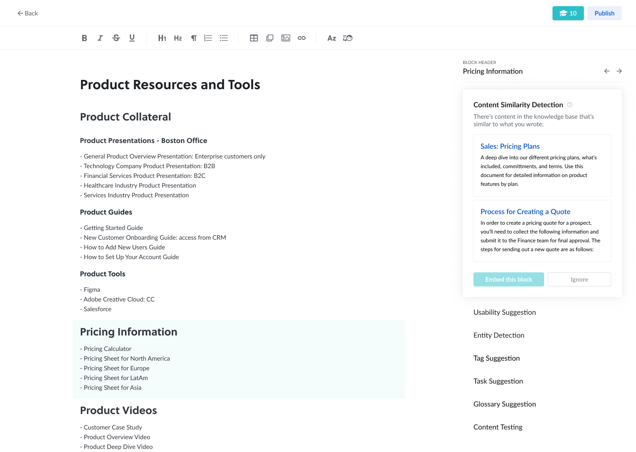Publish the document

click(604, 13)
